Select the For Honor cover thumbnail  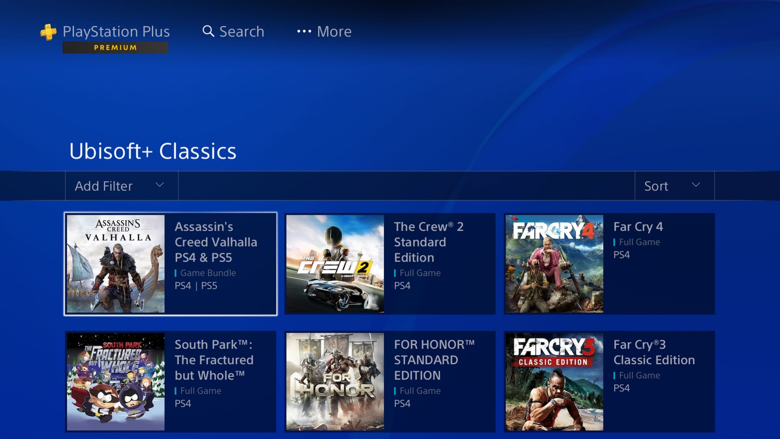pos(335,382)
